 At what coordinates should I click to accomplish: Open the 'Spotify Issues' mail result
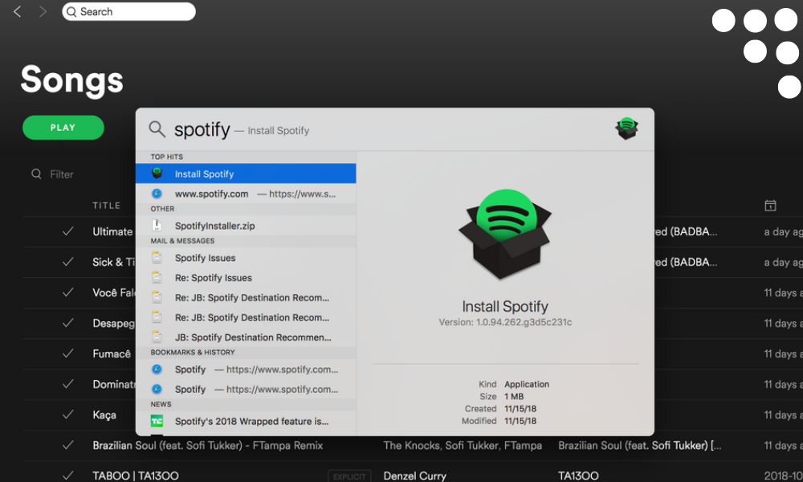[246, 258]
